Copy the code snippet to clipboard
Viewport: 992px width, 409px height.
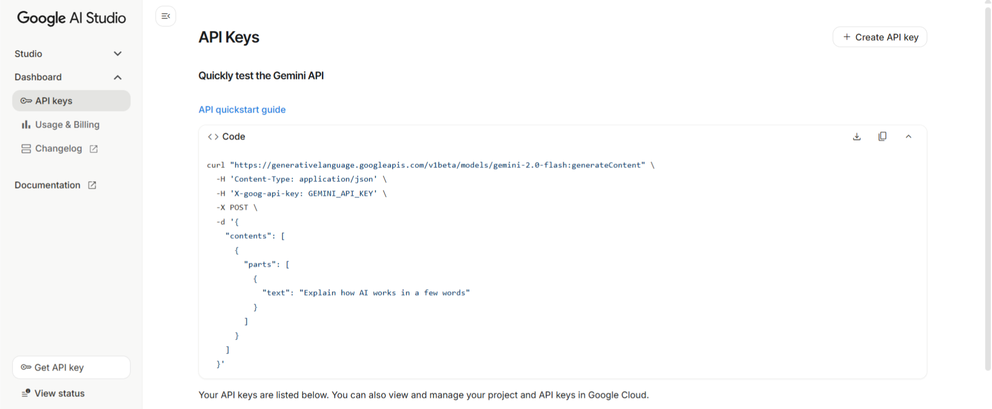[882, 137]
